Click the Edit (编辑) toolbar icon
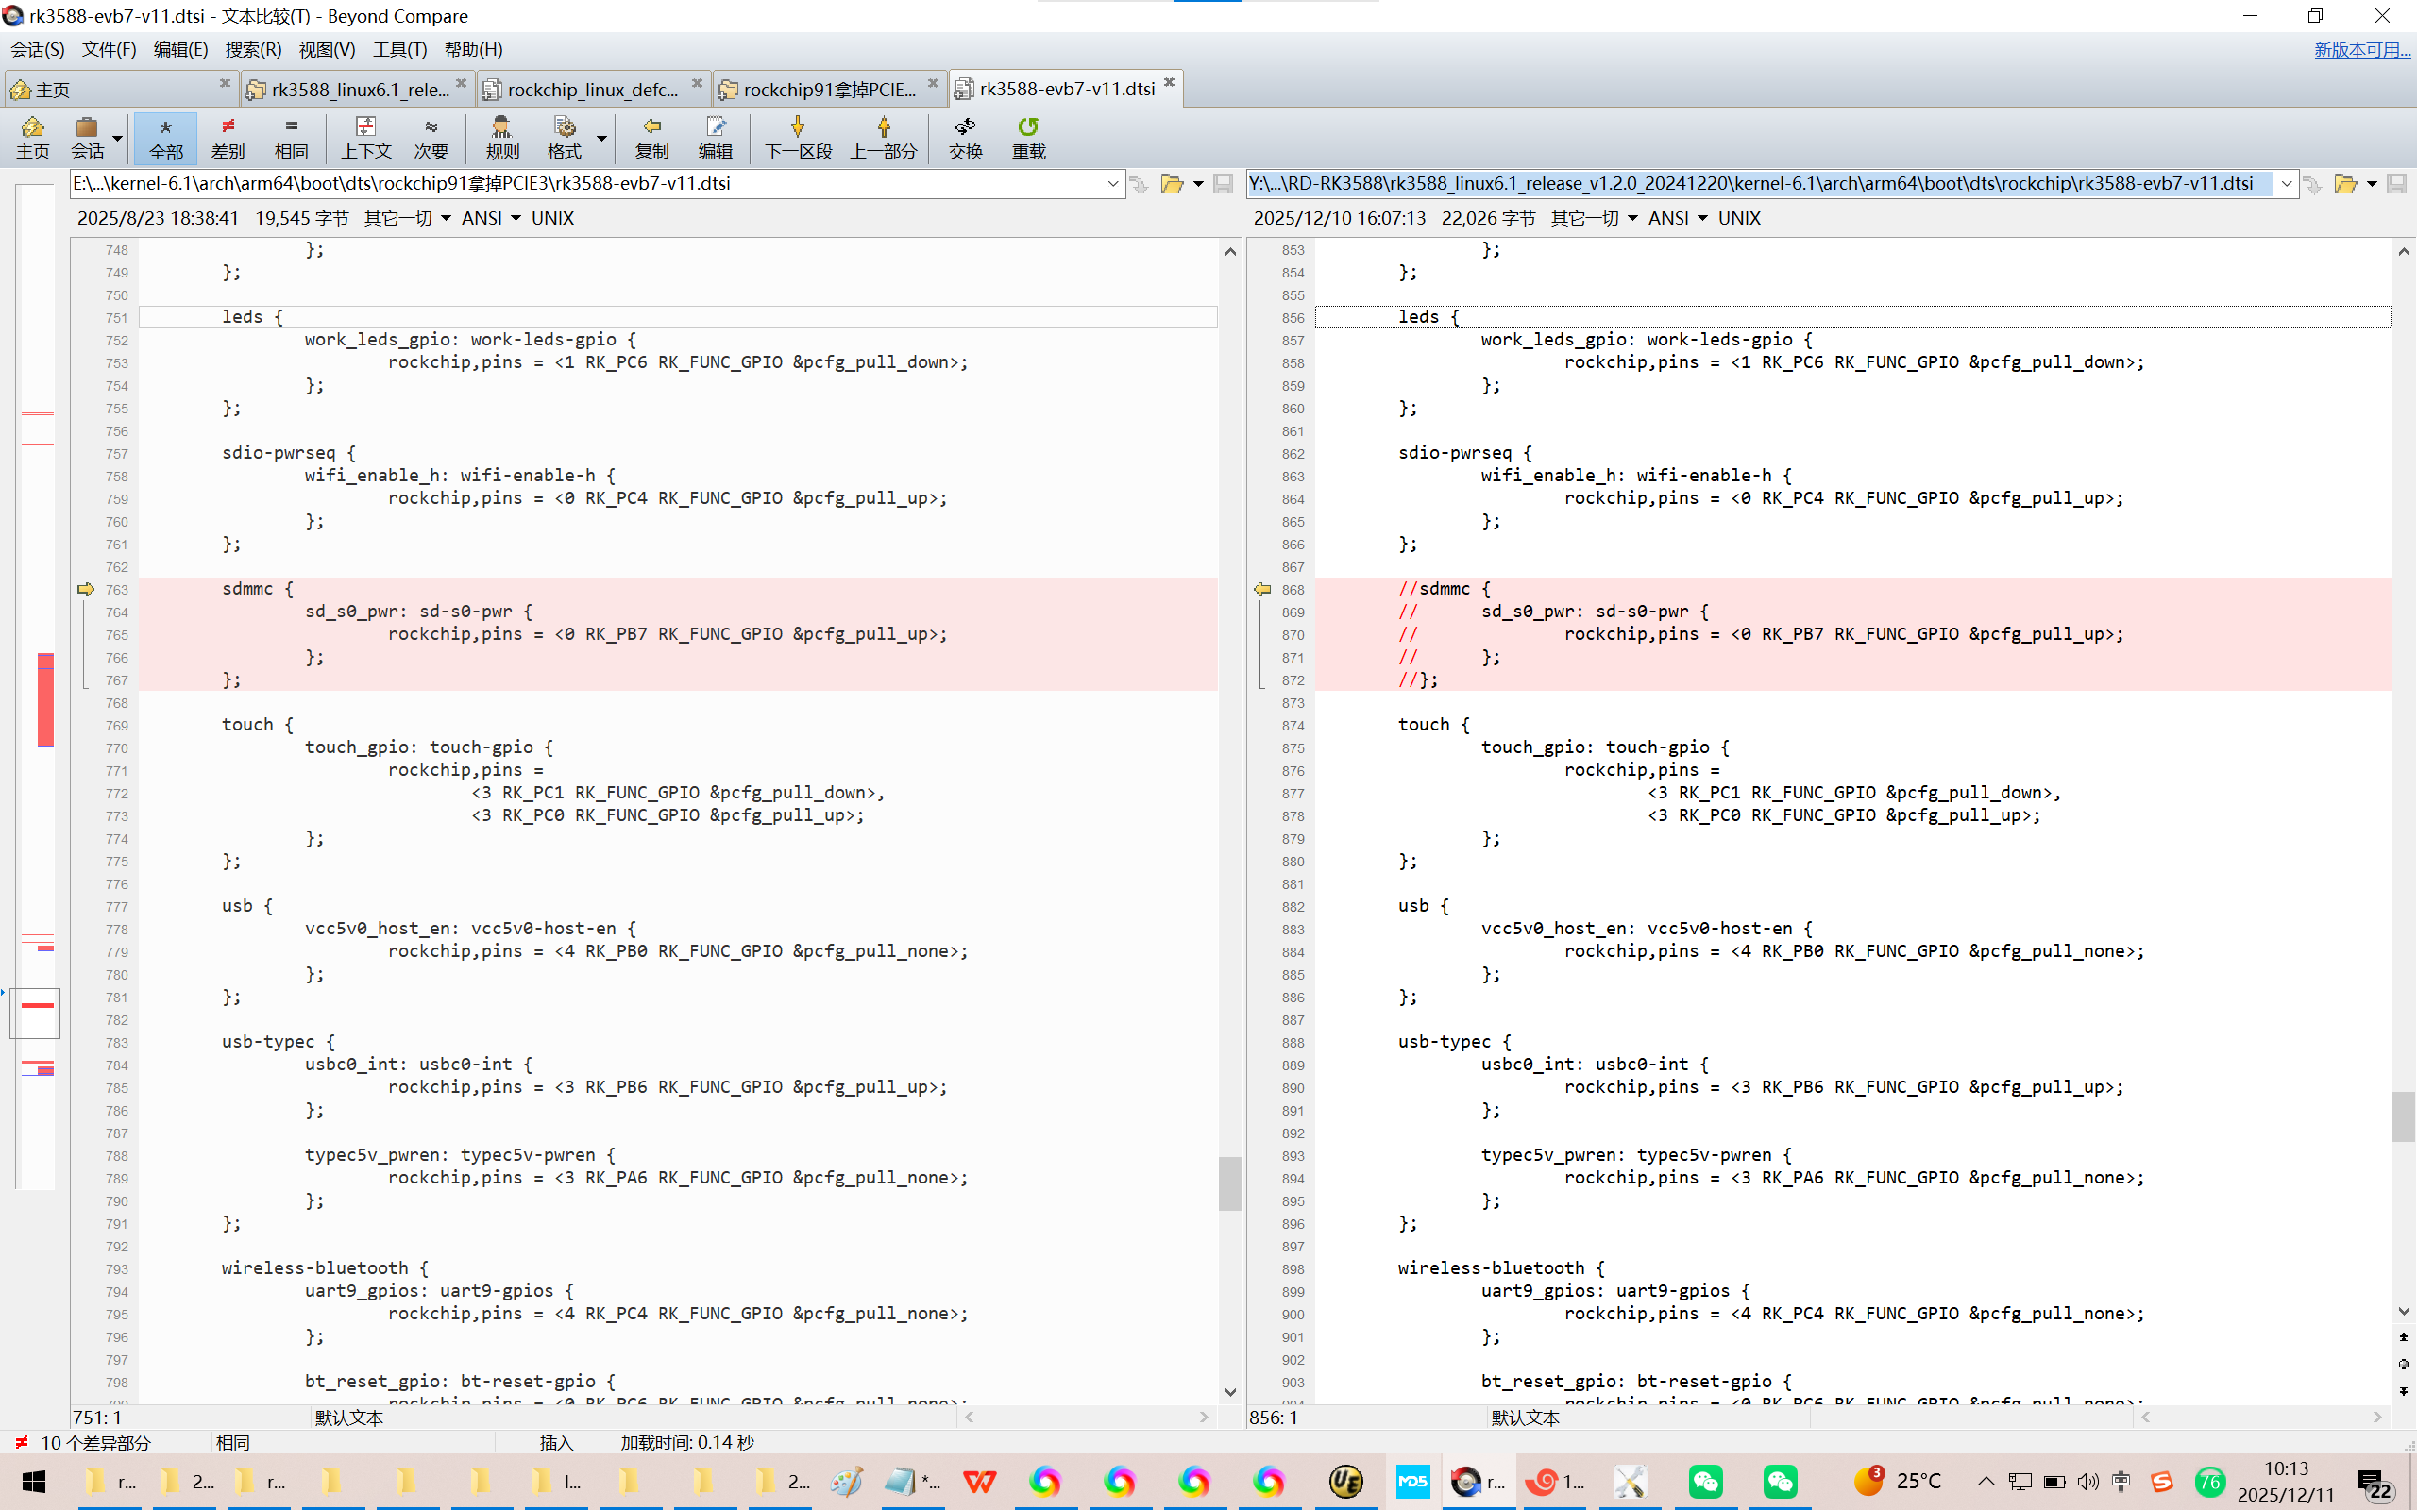 pos(715,137)
